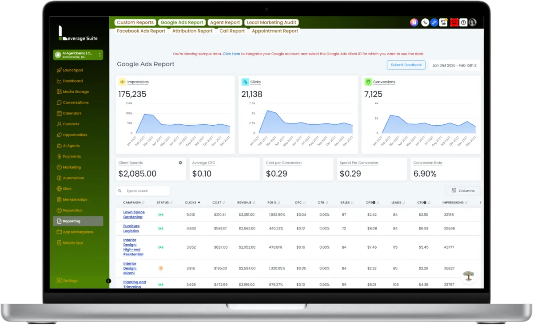Collapse the sidebar with the arrow icon
Screen dimensions: 533x325
[x=108, y=281]
